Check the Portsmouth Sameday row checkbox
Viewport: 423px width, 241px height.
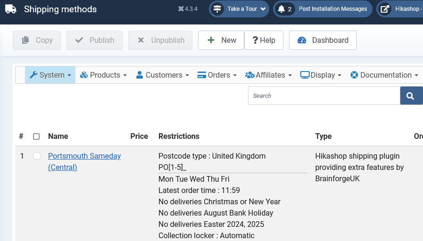tap(37, 156)
